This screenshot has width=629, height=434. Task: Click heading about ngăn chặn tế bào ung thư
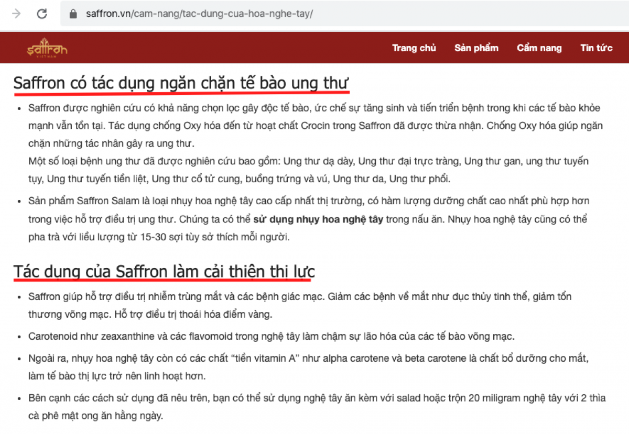181,83
